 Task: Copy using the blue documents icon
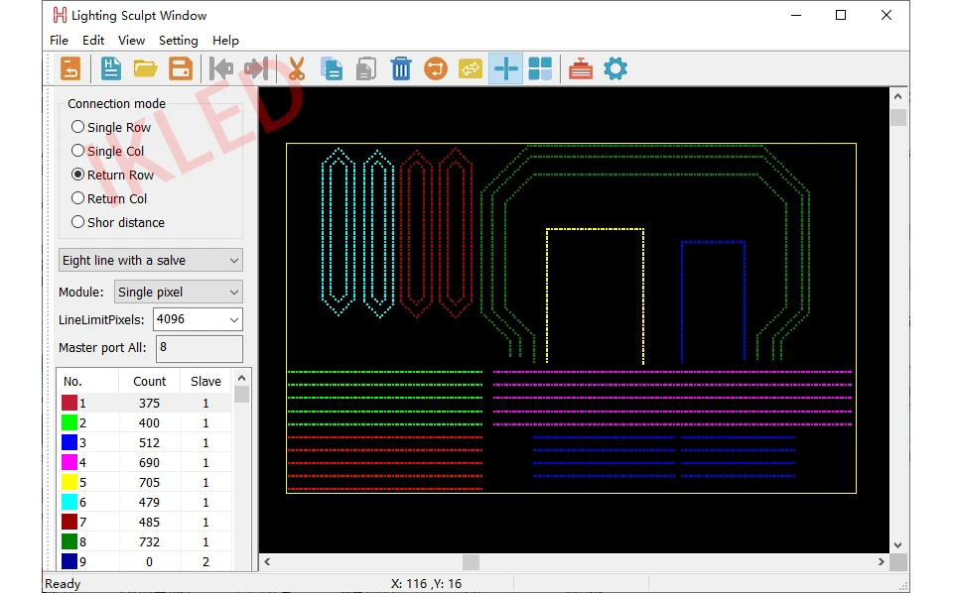(x=332, y=68)
